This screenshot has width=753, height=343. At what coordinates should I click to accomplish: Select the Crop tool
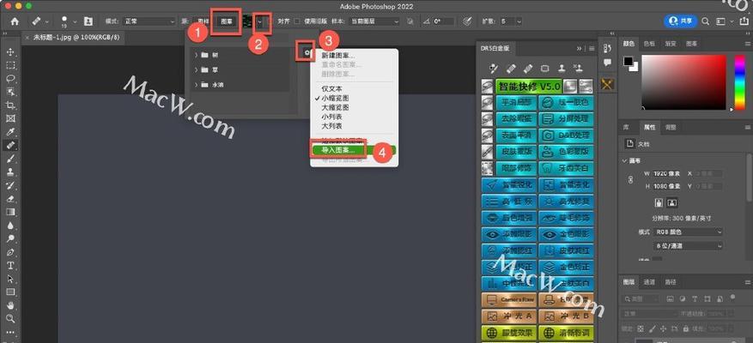point(10,105)
